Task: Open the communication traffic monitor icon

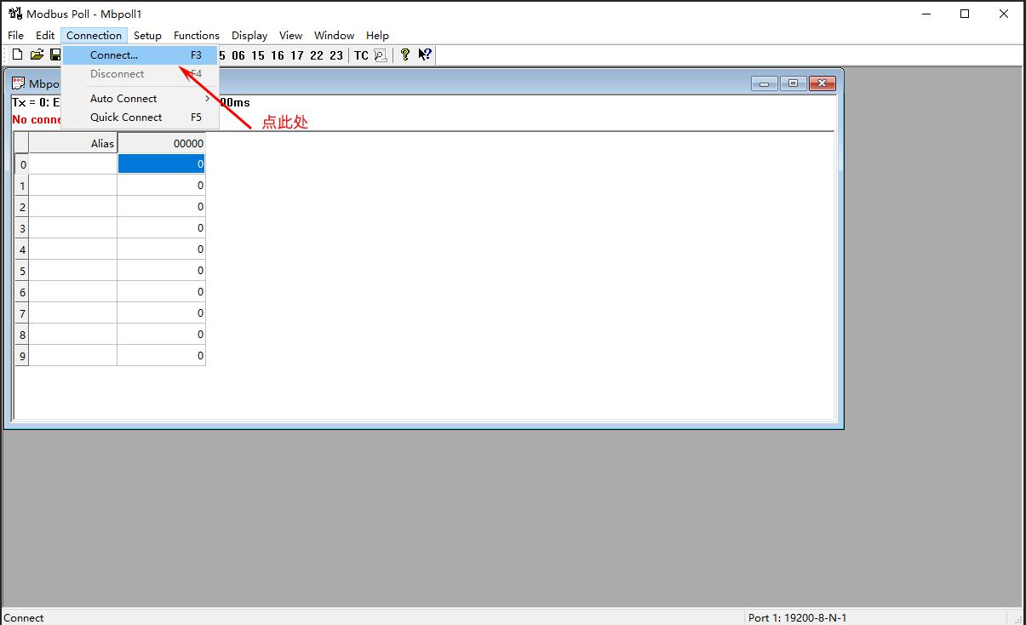Action: 381,55
